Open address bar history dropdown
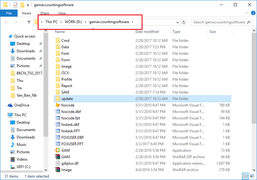Image resolution: width=257 pixels, height=180 pixels. 177,22
